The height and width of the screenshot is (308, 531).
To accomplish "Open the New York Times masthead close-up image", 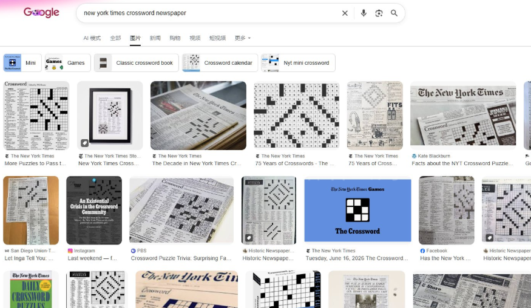I will 186,289.
